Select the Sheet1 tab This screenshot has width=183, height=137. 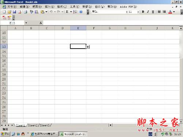pos(20,125)
